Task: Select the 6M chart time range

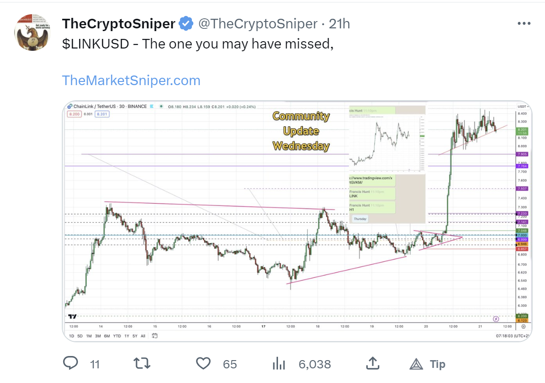Action: click(107, 336)
